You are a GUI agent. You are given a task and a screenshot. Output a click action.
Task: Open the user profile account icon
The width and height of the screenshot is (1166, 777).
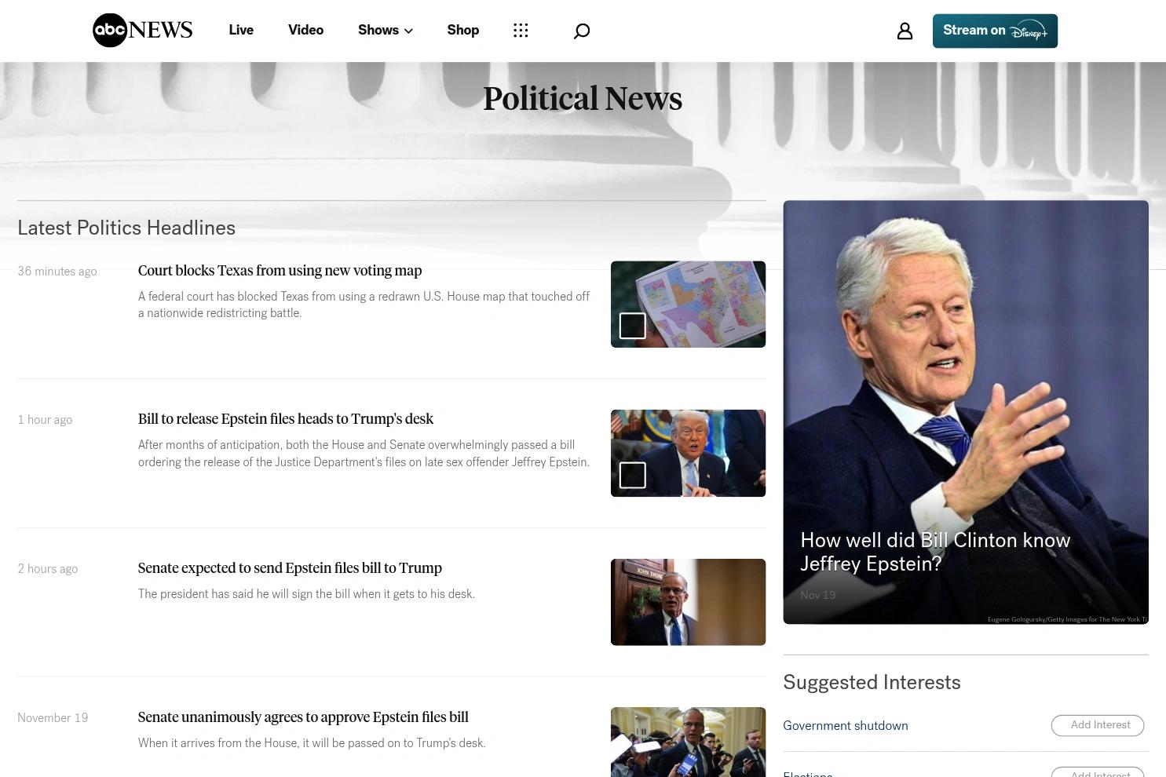pos(905,31)
